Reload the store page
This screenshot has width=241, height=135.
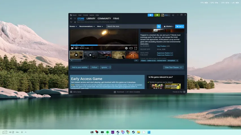71,22
